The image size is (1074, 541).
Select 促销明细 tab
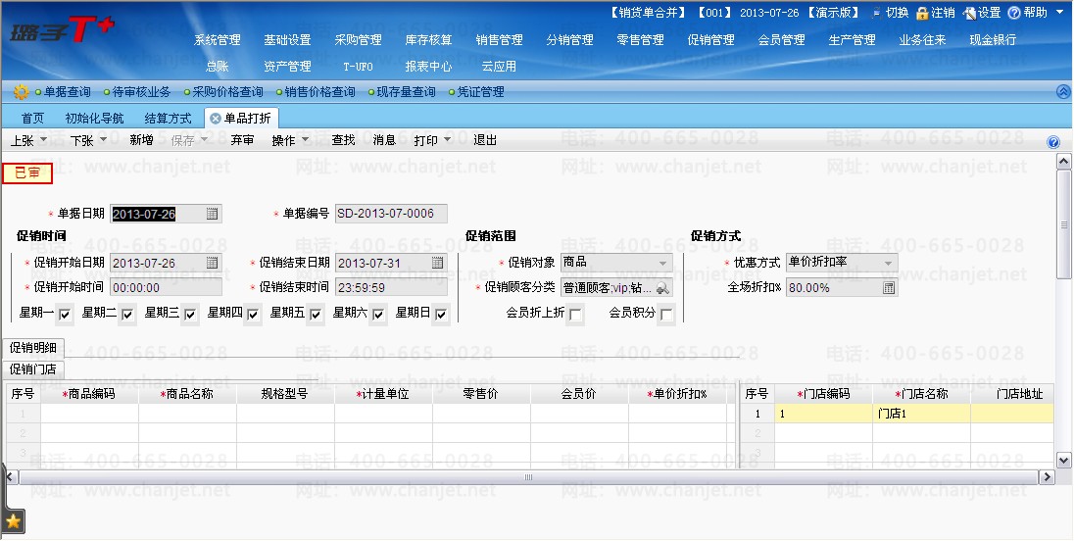pyautogui.click(x=33, y=348)
